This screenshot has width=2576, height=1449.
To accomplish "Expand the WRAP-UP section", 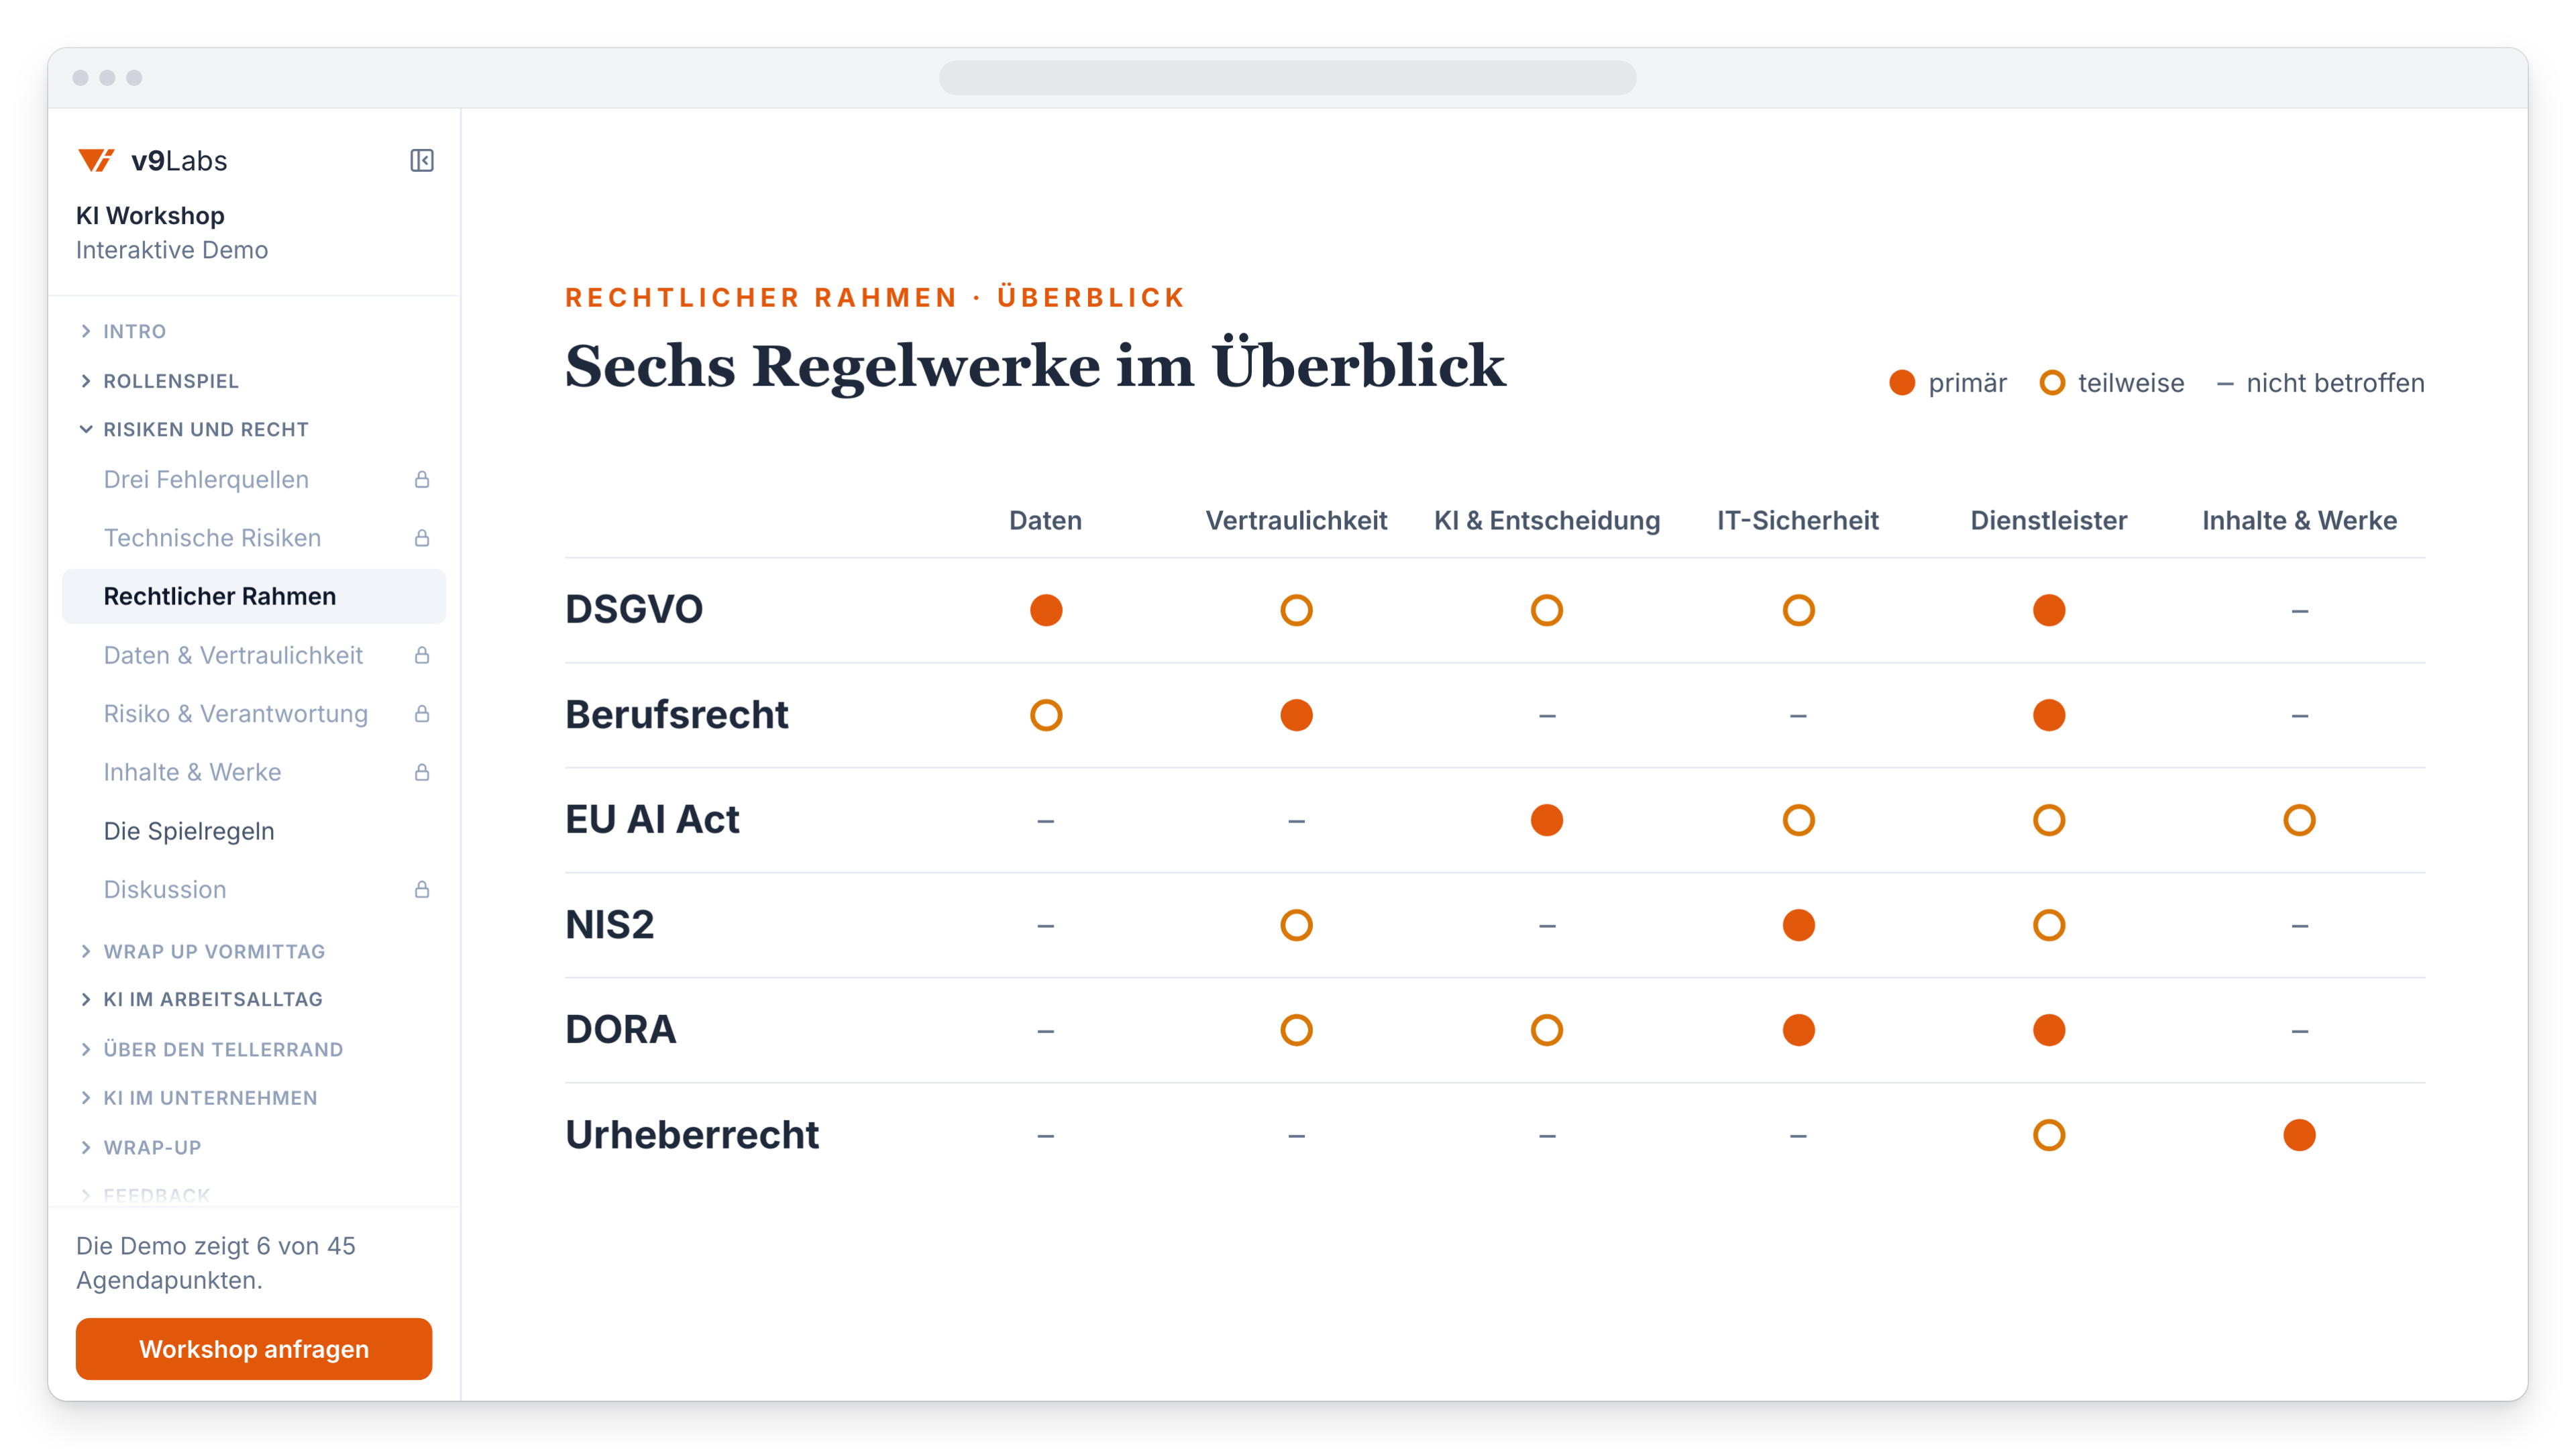I will (140, 1147).
